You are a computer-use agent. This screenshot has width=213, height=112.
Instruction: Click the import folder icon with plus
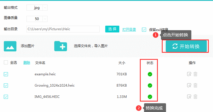point(60,46)
